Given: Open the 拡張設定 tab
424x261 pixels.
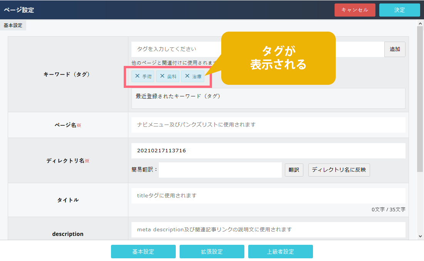Looking at the screenshot, I should (212, 251).
